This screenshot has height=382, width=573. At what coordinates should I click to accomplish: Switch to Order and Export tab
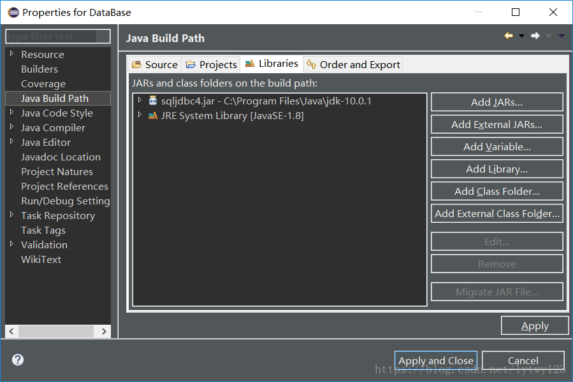353,64
